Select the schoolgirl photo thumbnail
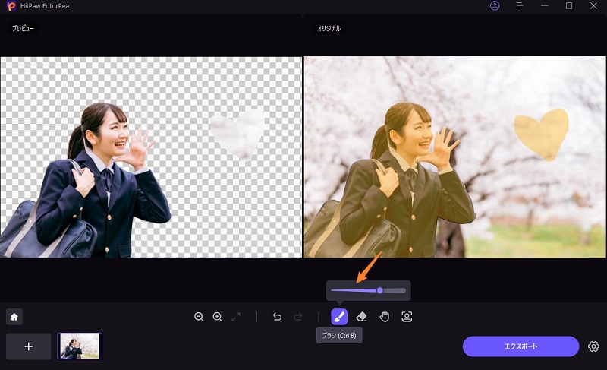Viewport: 607px width, 370px height. 80,346
